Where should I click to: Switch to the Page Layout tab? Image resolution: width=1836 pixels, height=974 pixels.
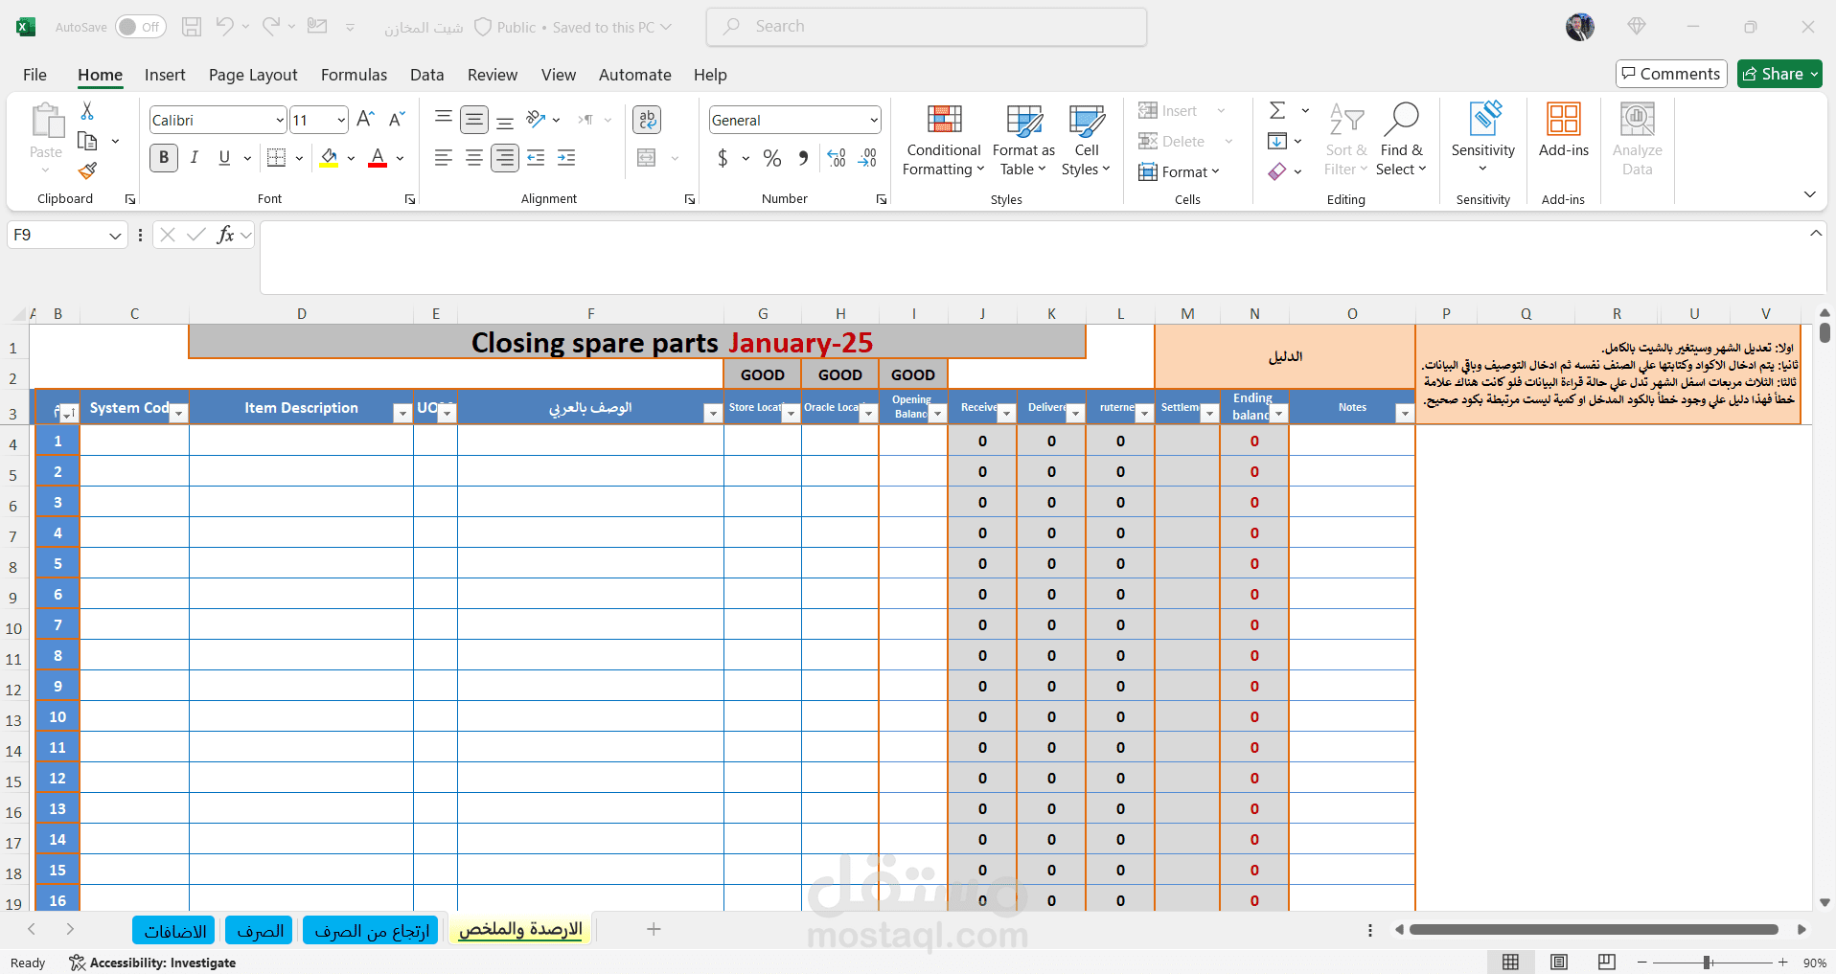click(x=253, y=75)
